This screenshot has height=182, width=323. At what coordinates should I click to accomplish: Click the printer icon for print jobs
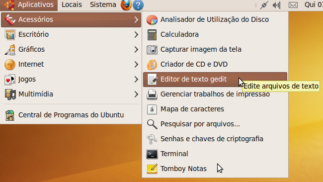tap(152, 94)
